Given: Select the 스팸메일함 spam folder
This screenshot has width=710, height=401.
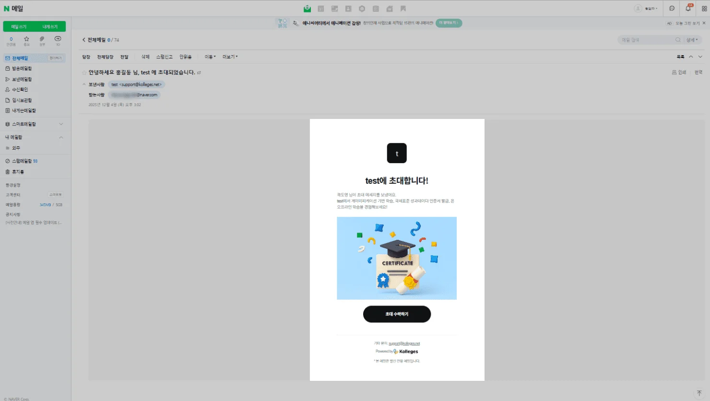Looking at the screenshot, I should click(22, 161).
